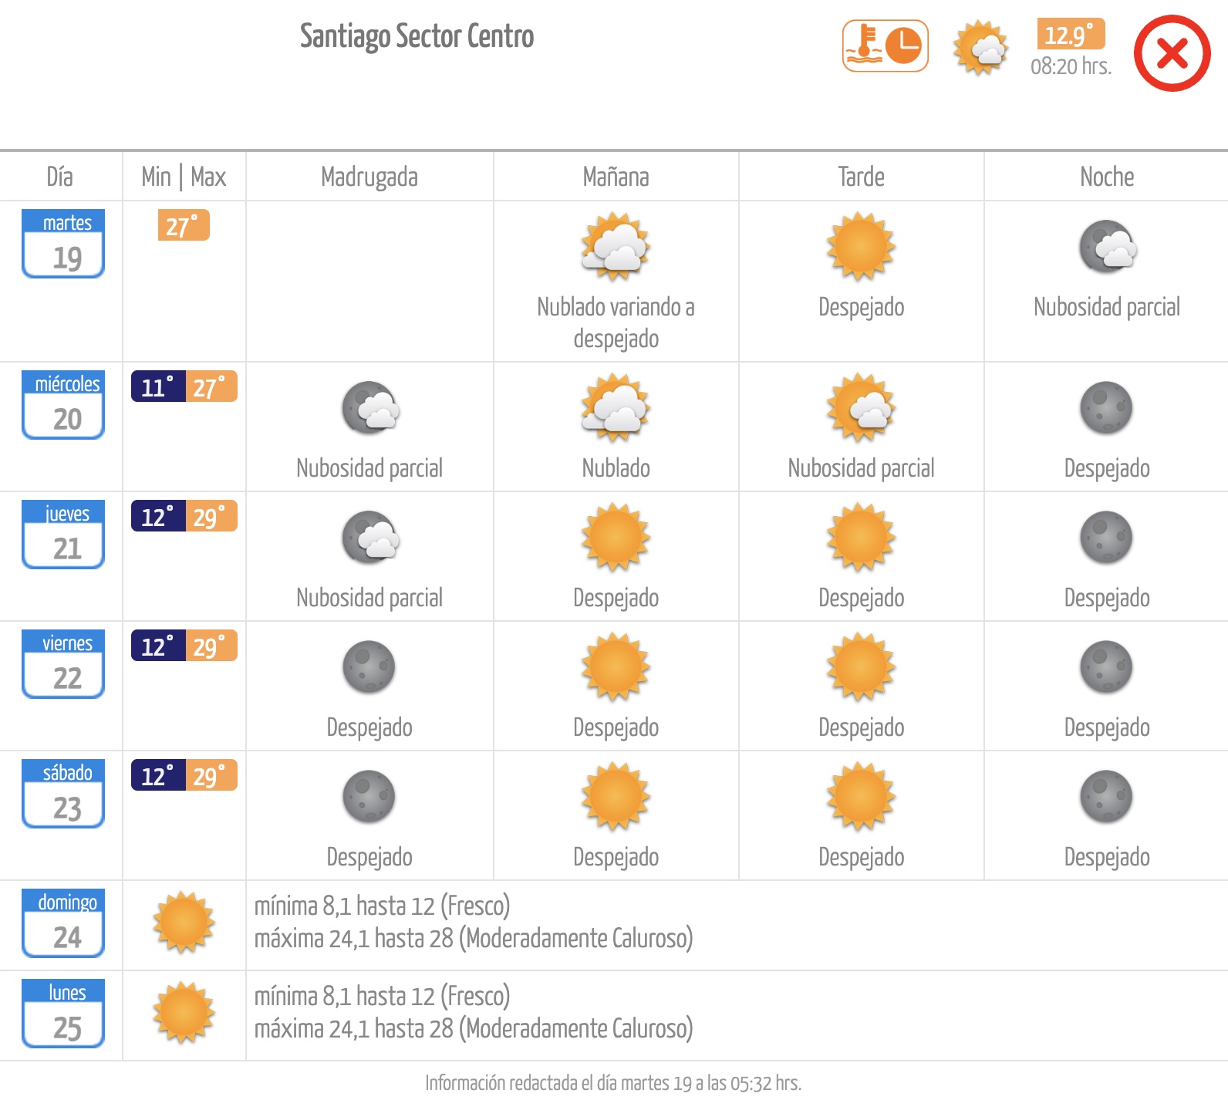The height and width of the screenshot is (1100, 1228).
Task: Click miércoles Mañana cloudy icon
Action: [616, 408]
